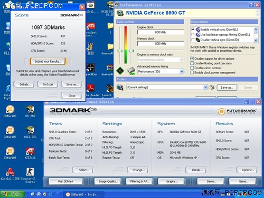This screenshot has height=198, width=264.
Task: Launch the ATITool desktop shortcut
Action: (30, 153)
